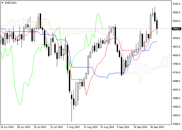Click the 5010.0 price axis label
This screenshot has height=130, width=182.
(x=177, y=21)
